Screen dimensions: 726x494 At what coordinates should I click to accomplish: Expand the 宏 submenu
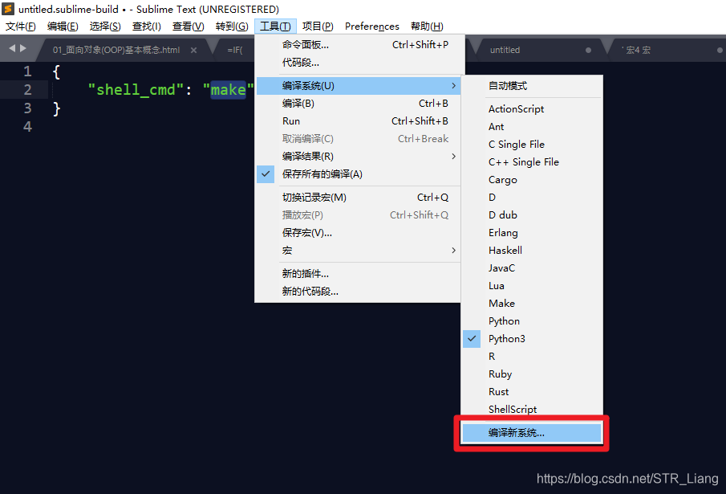(x=359, y=251)
